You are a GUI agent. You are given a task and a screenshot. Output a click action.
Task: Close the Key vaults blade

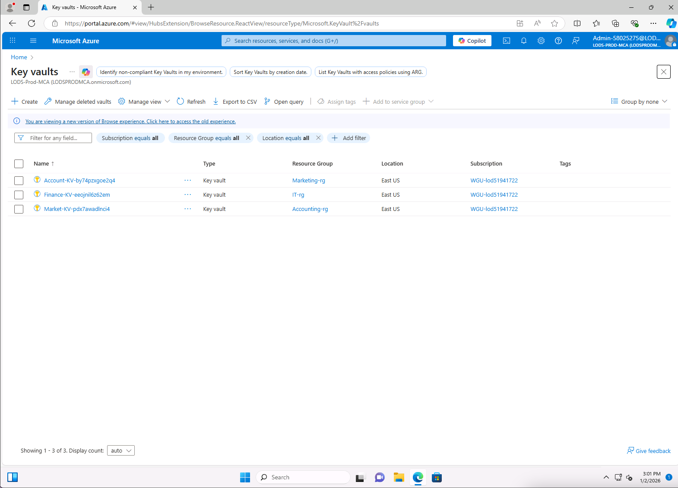click(x=664, y=72)
